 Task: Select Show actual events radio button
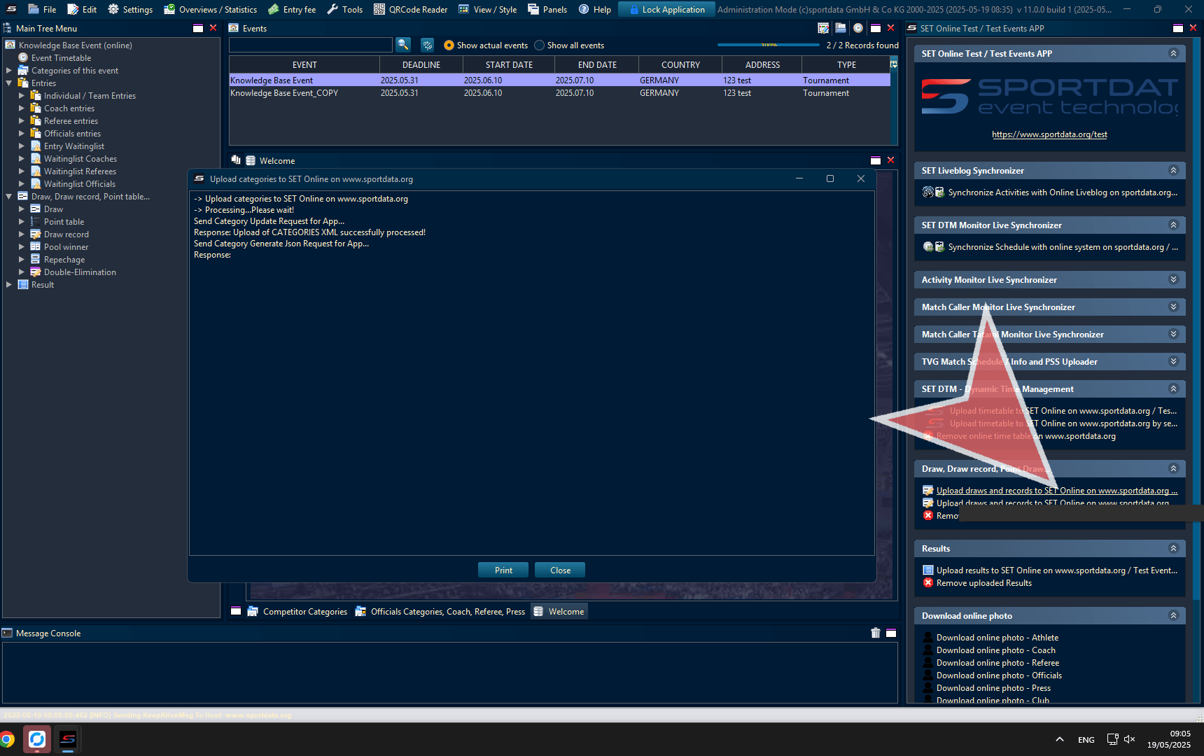[449, 45]
